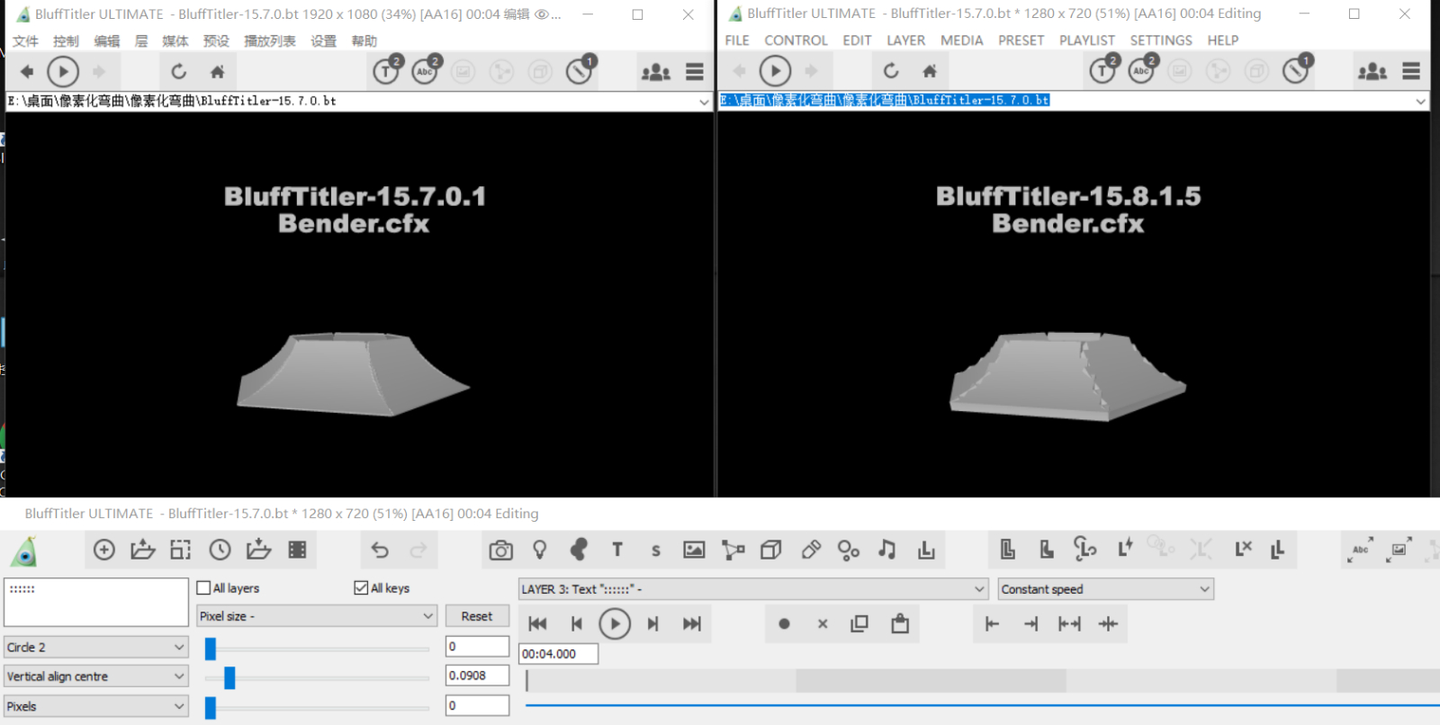The width and height of the screenshot is (1440, 725).
Task: Click play button in left BluffTitler window
Action: pos(63,71)
